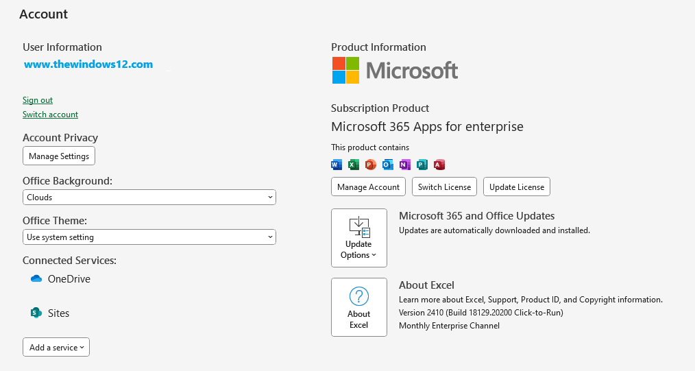Click the Account page title

point(43,14)
